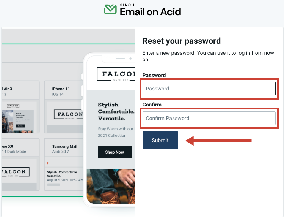
Task: Click the red arrow pointing at Submit
Action: pos(218,141)
